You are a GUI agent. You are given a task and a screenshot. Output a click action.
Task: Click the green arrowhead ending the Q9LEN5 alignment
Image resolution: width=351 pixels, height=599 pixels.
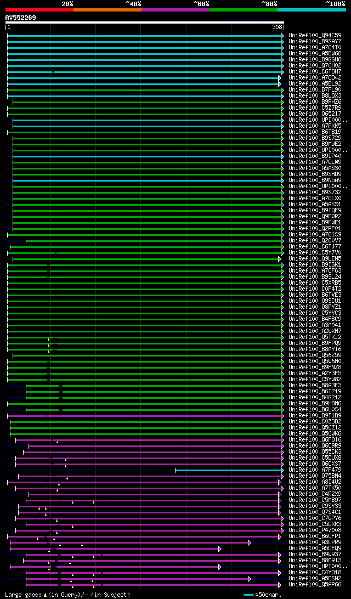[280, 259]
